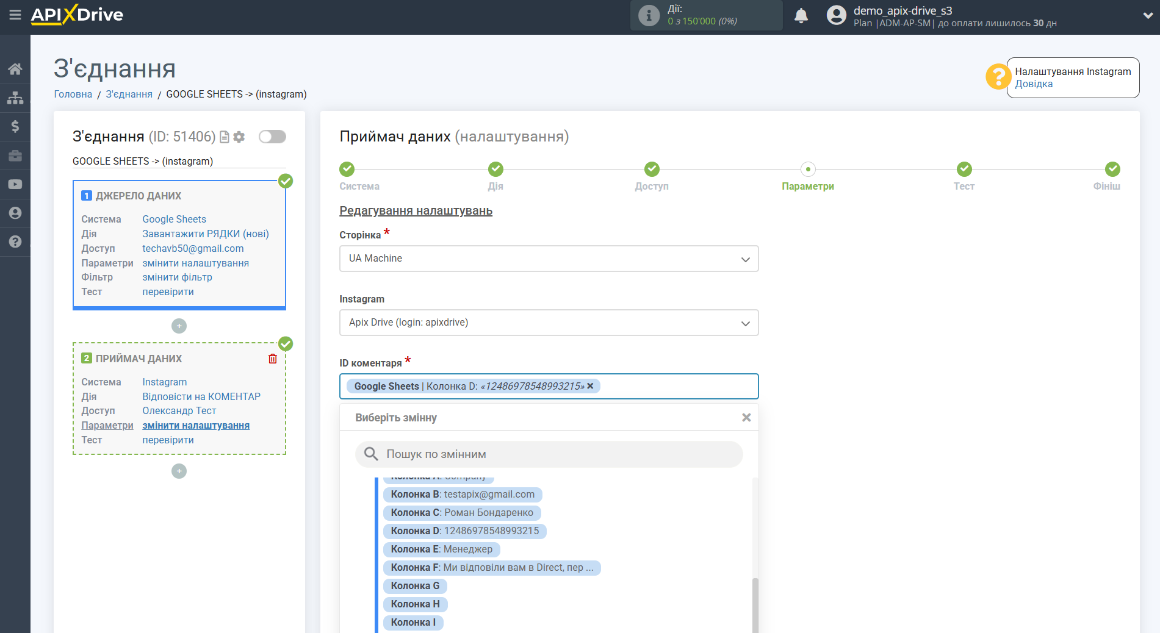1160x633 pixels.
Task: Open connection notes document icon
Action: (225, 137)
